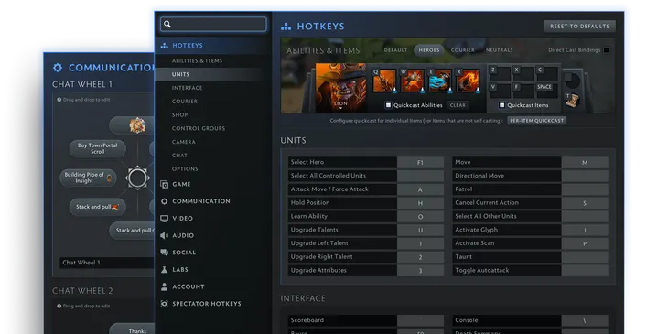Enable the Quickcast Abilities checkbox
The height and width of the screenshot is (334, 668).
[x=388, y=105]
